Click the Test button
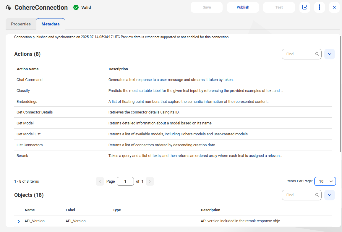The image size is (342, 232). pyautogui.click(x=279, y=7)
